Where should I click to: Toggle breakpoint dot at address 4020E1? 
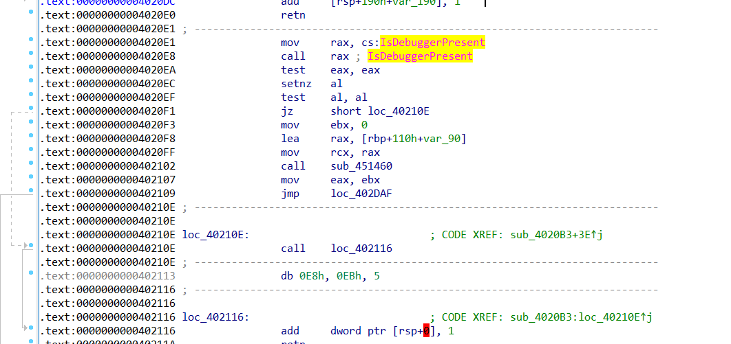coord(31,42)
